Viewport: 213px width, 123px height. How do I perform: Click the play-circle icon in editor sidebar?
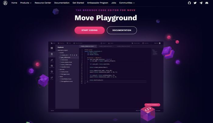tap(52, 72)
